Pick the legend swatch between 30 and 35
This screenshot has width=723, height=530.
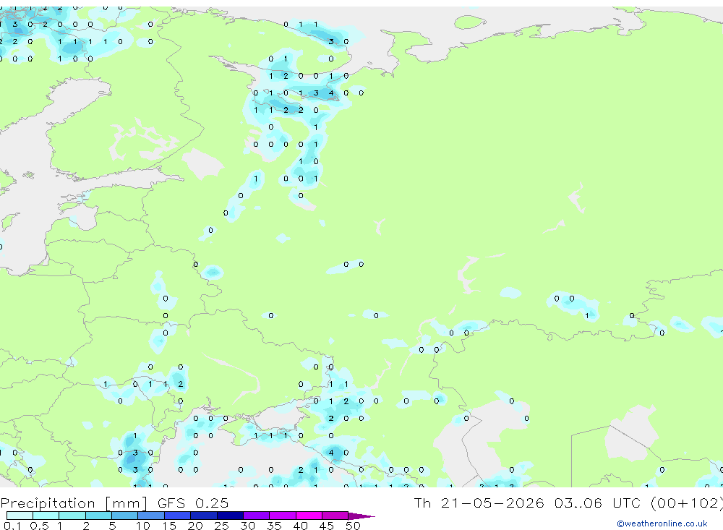pos(256,516)
